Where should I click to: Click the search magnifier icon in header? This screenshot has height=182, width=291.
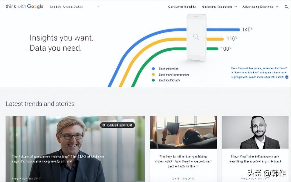(286, 7)
